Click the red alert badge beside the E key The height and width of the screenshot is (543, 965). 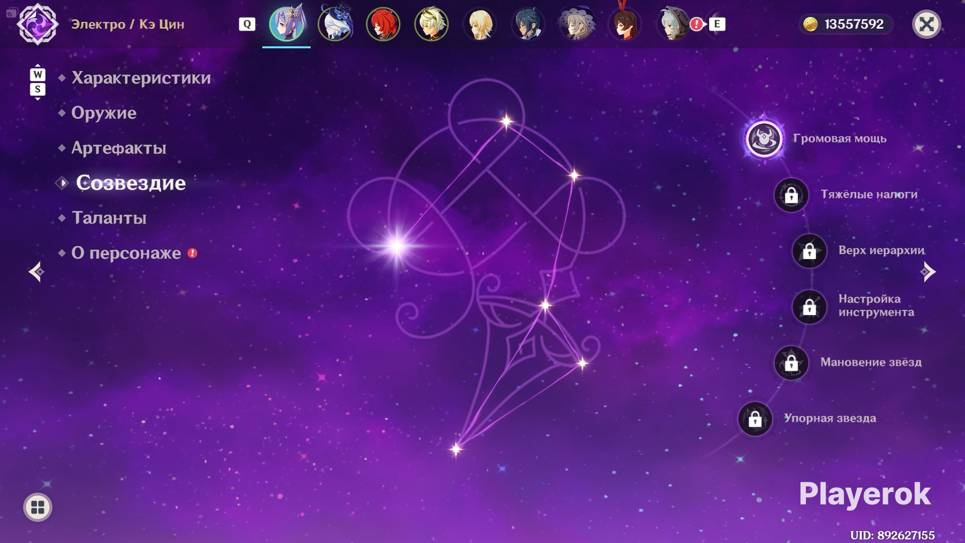pos(696,24)
